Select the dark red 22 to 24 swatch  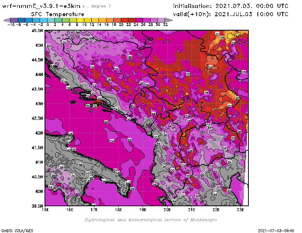132,20
